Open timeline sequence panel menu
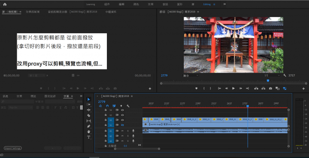This screenshot has height=158, width=309. click(132, 96)
